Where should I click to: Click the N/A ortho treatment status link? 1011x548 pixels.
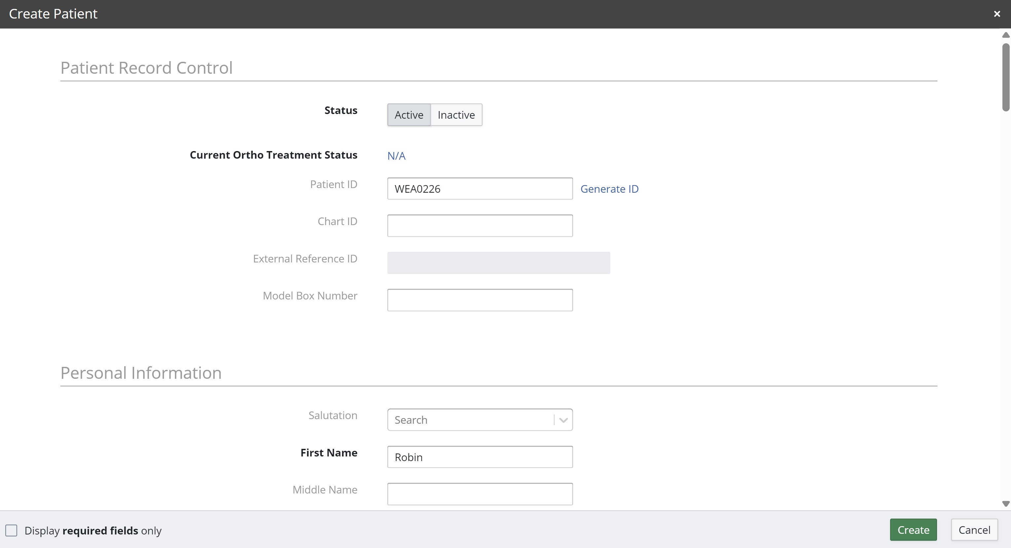396,156
